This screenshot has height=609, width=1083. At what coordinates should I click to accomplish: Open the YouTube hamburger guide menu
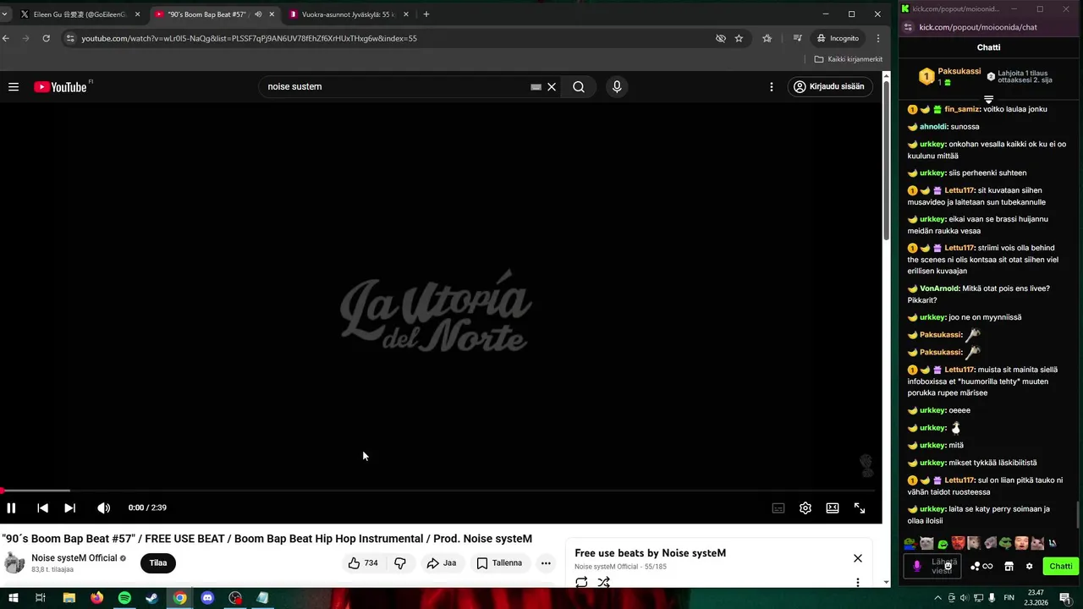(14, 86)
